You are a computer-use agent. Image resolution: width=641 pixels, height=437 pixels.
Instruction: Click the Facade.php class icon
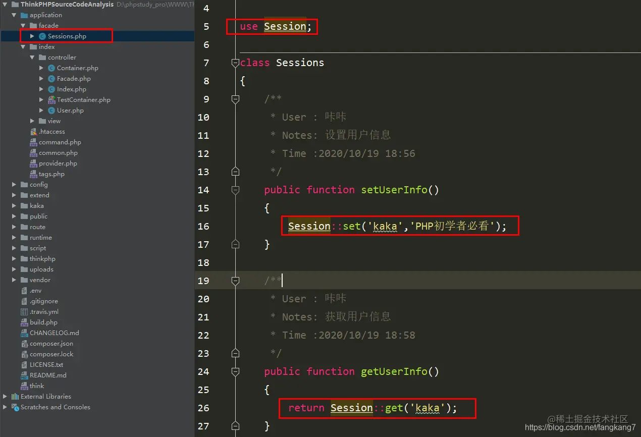[51, 79]
